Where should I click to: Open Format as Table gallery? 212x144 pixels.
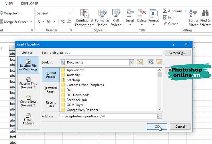pyautogui.click(x=102, y=18)
